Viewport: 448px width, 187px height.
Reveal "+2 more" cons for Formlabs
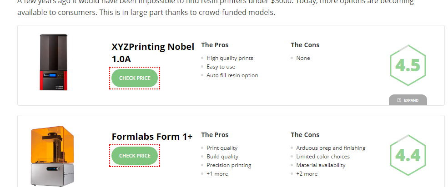[307, 174]
